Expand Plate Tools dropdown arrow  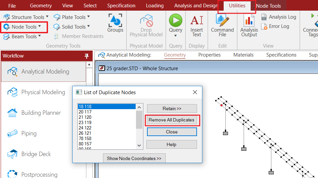click(x=88, y=16)
